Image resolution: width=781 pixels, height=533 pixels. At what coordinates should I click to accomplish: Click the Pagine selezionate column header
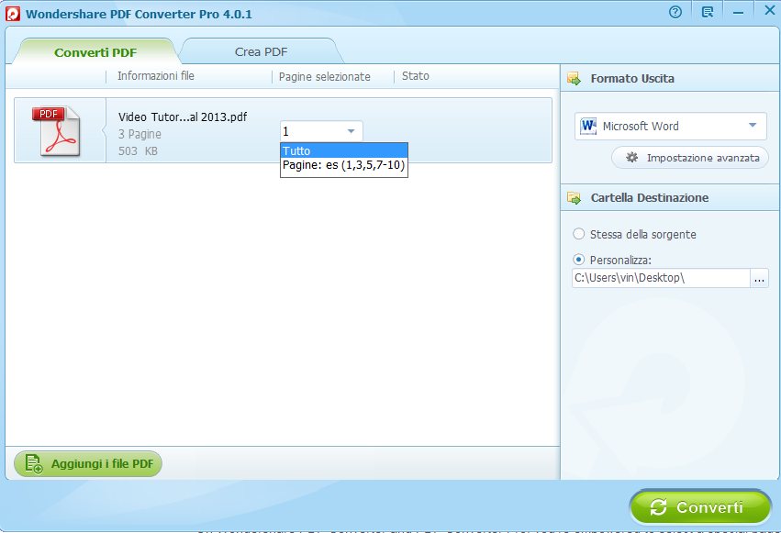(324, 77)
